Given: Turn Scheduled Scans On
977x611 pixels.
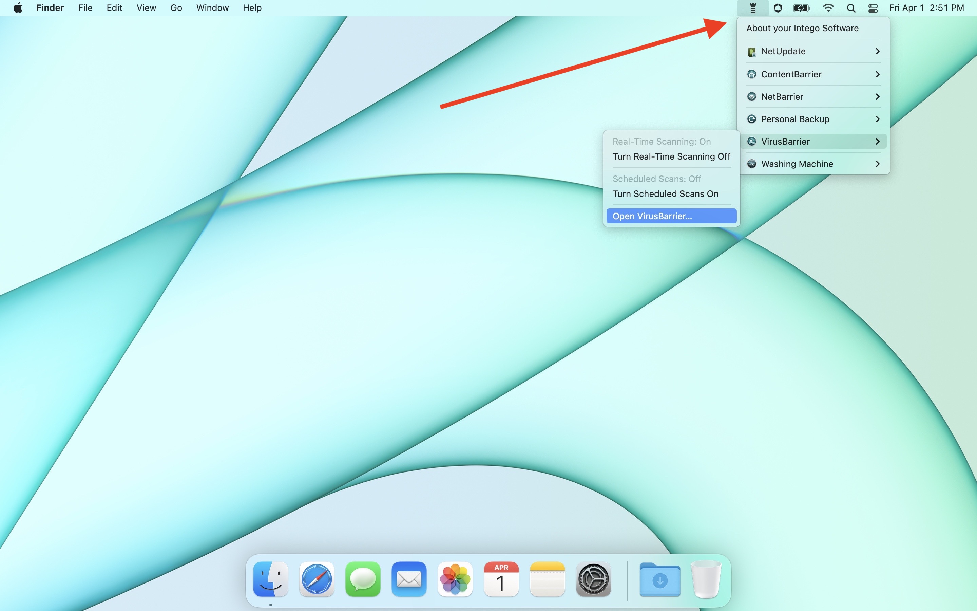Looking at the screenshot, I should click(x=665, y=194).
